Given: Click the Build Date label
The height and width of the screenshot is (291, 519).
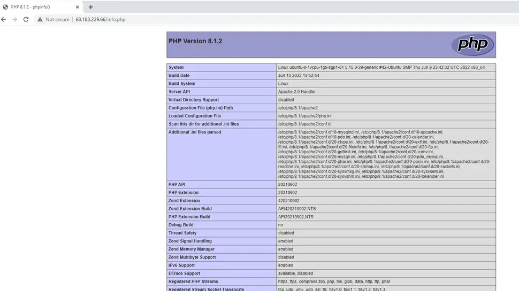Looking at the screenshot, I should tap(179, 75).
